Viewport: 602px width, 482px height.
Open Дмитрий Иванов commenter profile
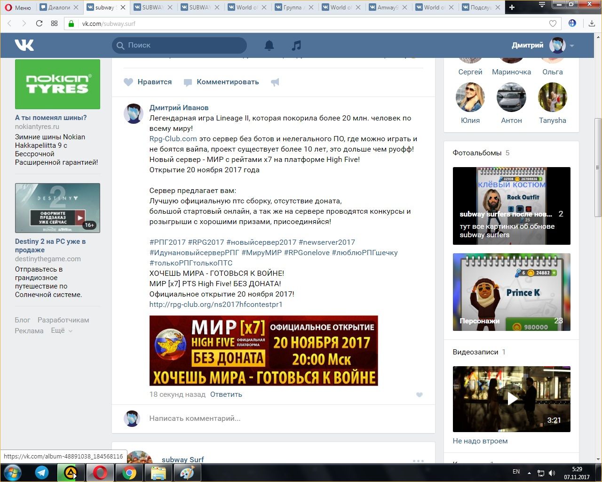click(x=179, y=108)
